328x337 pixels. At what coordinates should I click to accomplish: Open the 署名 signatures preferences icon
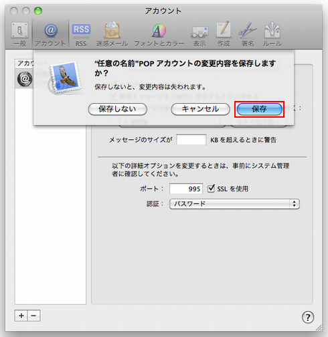[x=248, y=34]
